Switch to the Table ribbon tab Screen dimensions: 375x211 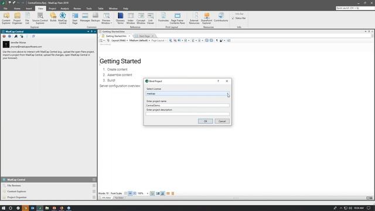pos(100,8)
